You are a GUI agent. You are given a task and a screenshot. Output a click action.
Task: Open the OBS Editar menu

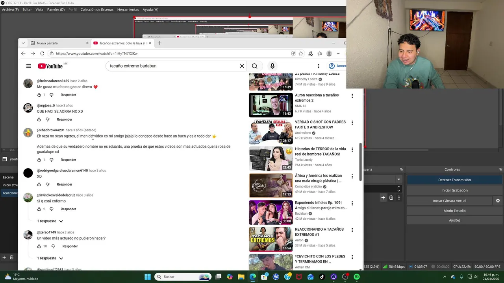tap(27, 9)
